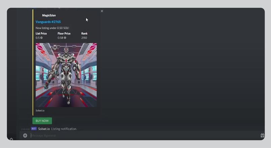Viewport: 271px width, 148px height.
Task: Click the Solset.io embed footer text
Action: tap(40, 110)
